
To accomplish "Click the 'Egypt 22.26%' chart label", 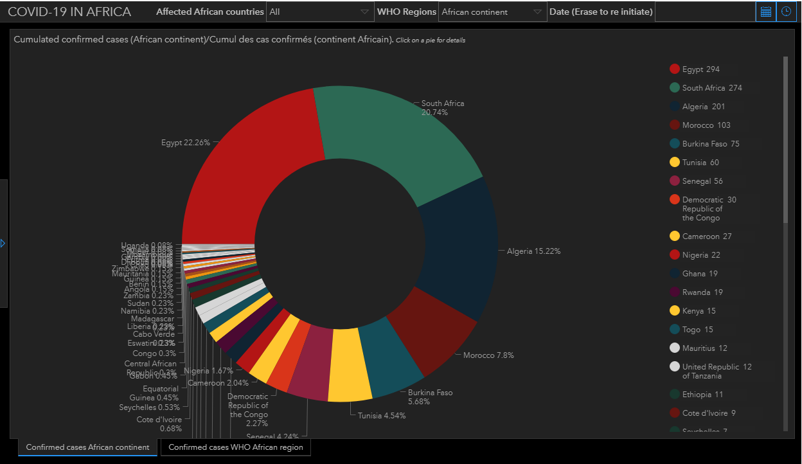I will (x=186, y=143).
